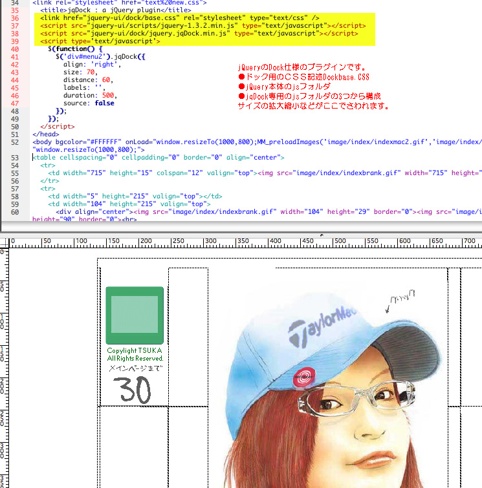The height and width of the screenshot is (488, 482).
Task: Click the "labels: ''" option line
Action: coord(84,88)
